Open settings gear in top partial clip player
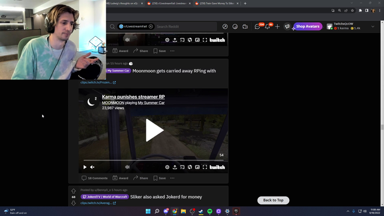Image resolution: width=384 pixels, height=216 pixels. 167,40
